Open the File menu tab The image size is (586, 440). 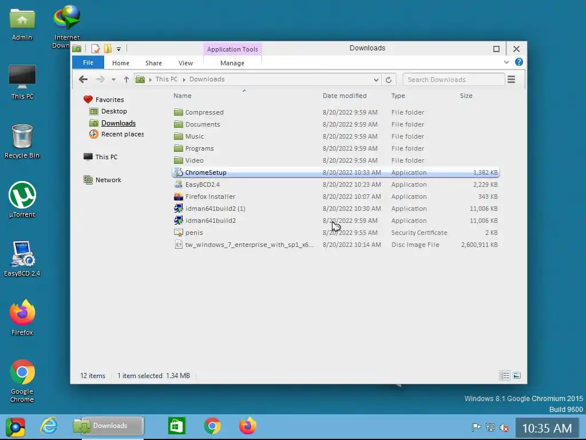point(88,62)
